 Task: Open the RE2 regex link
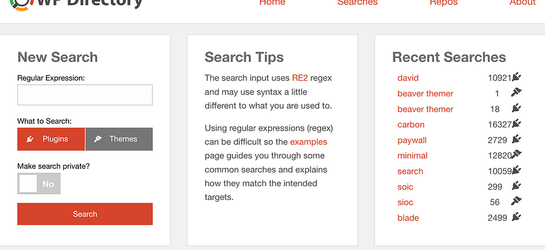[x=300, y=77]
